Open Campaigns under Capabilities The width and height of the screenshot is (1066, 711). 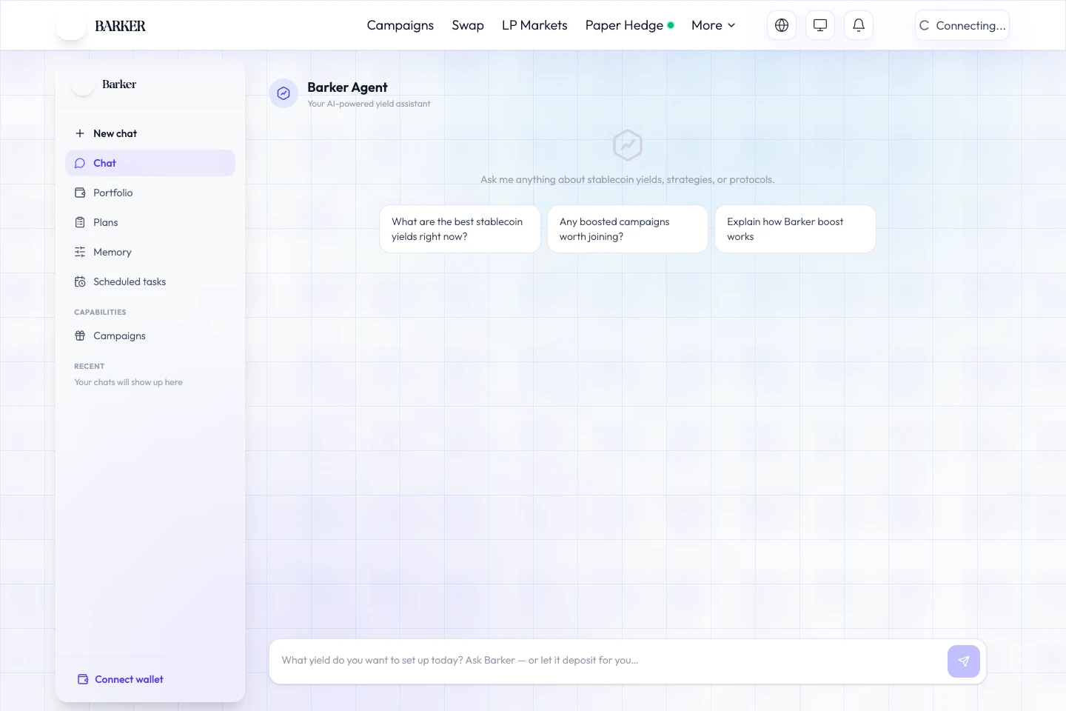(150, 336)
